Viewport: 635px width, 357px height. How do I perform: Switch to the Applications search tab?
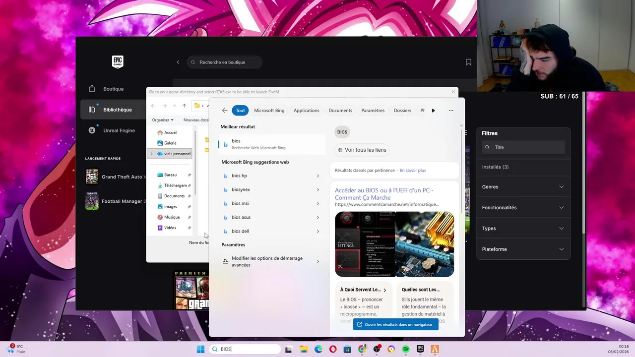(307, 111)
